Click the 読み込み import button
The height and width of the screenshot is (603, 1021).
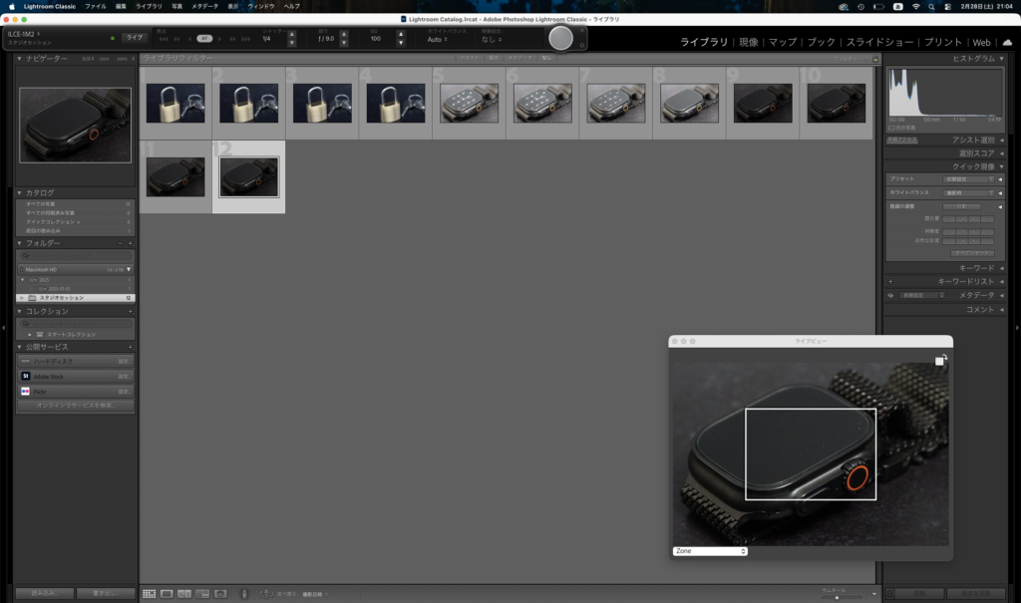point(44,593)
